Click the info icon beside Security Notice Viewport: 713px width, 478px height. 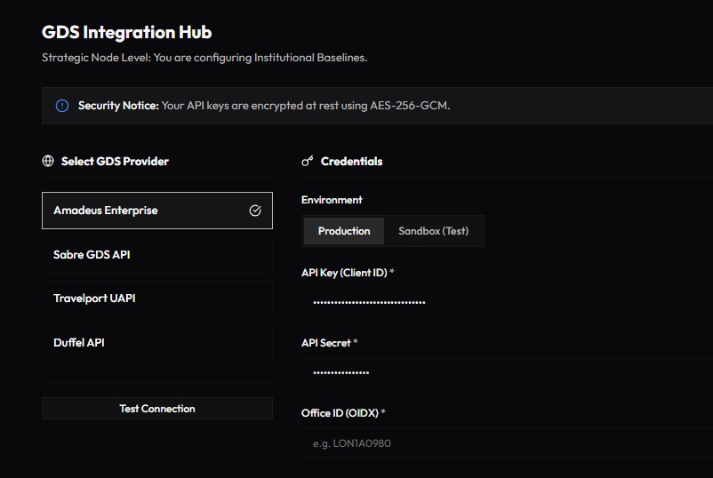click(62, 106)
